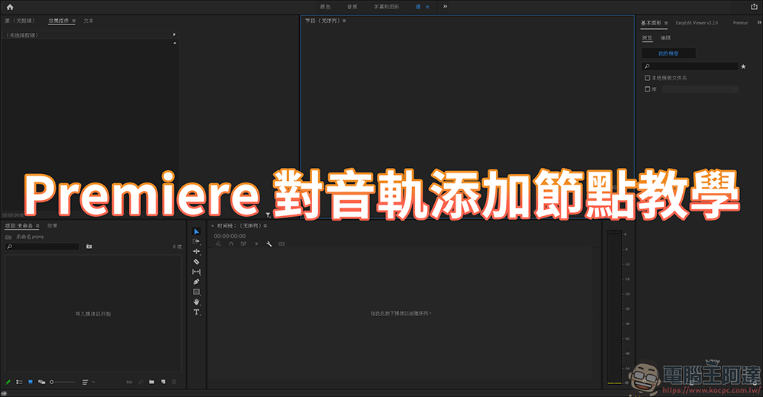
Task: Open sort icons menu in project panel
Action: point(88,382)
